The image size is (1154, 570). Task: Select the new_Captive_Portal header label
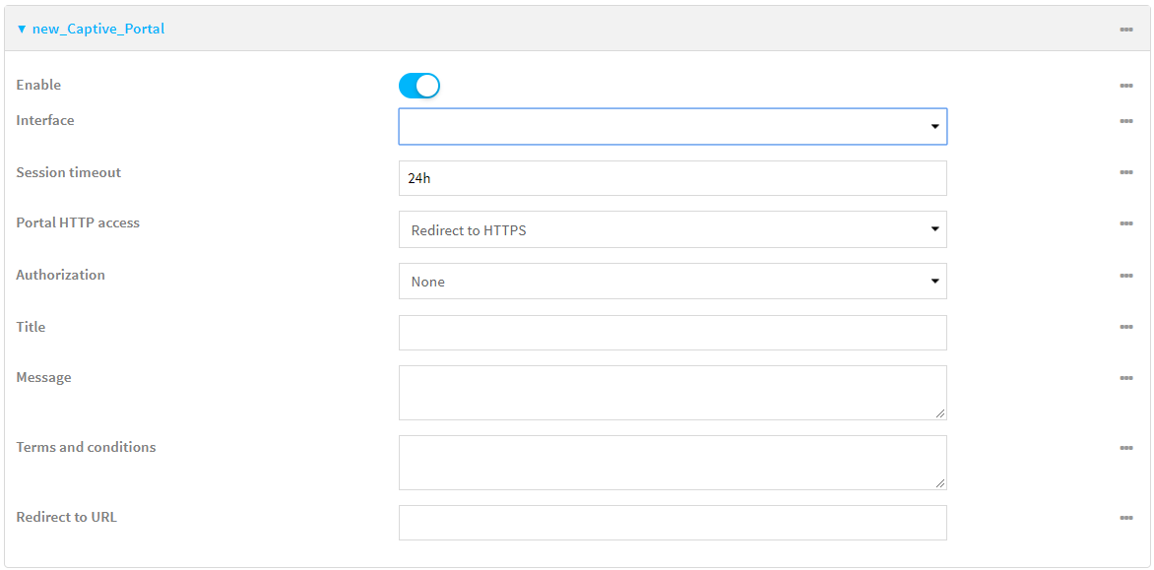pyautogui.click(x=97, y=29)
